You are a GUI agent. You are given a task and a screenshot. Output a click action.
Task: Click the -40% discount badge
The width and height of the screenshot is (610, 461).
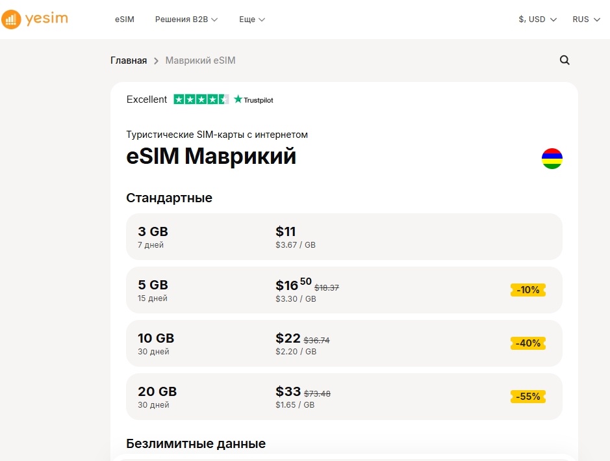pos(527,343)
